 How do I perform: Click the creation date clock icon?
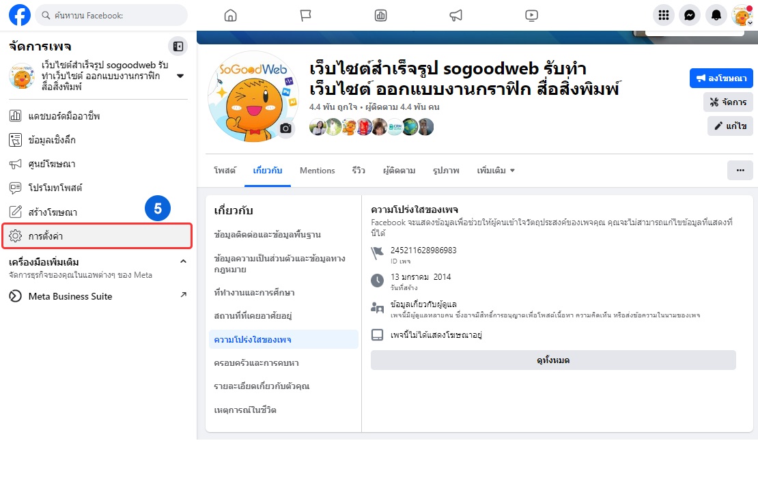coord(377,281)
